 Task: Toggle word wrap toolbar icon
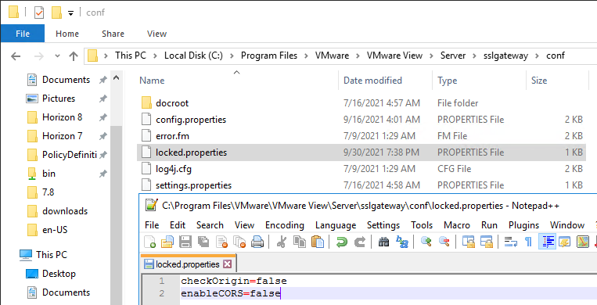511,242
